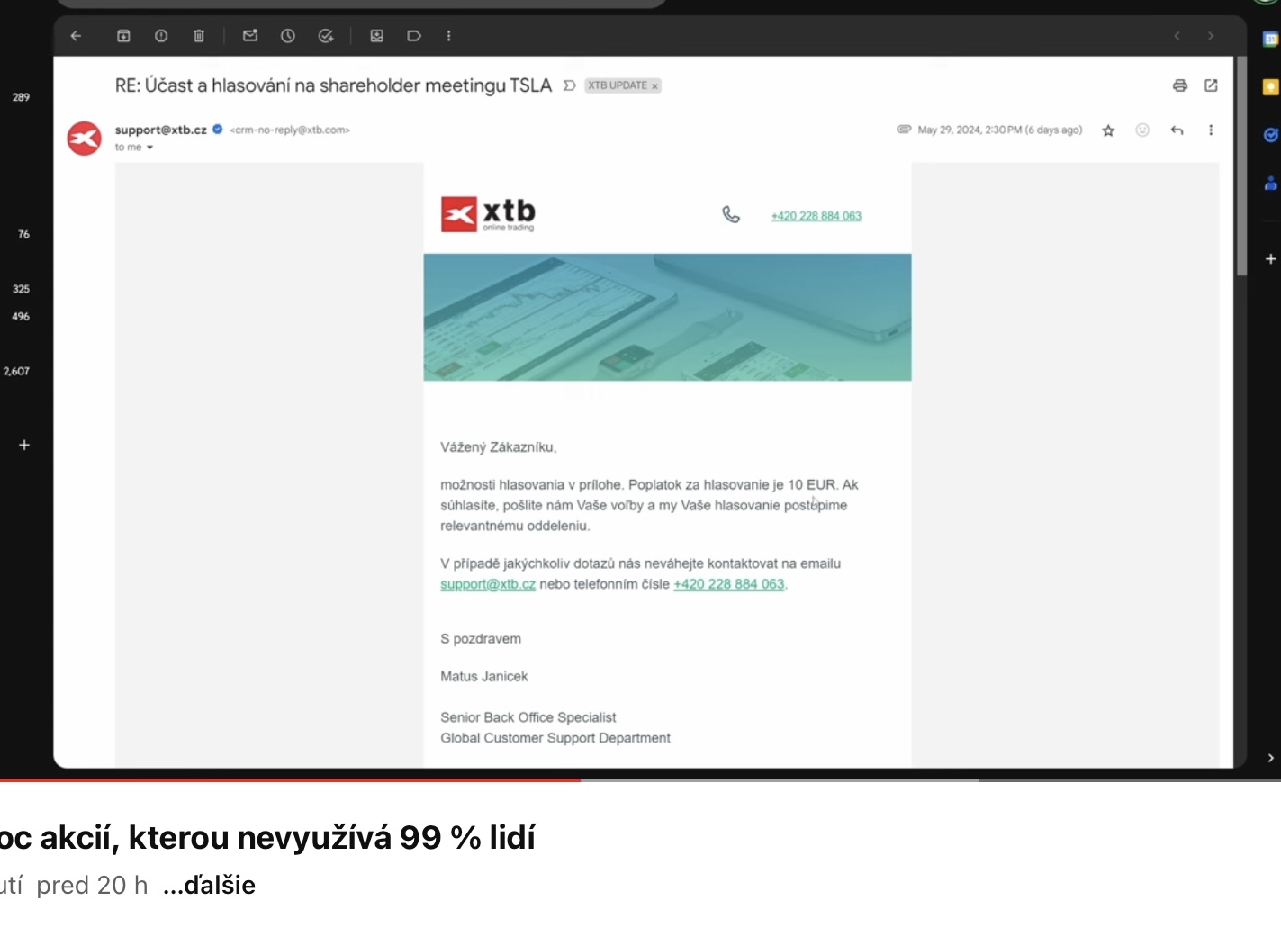
Task: Open Google Tasks side panel
Action: [x=1270, y=135]
